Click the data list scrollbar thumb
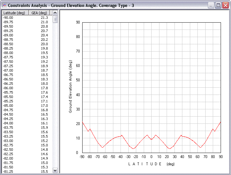 (x=55, y=19)
